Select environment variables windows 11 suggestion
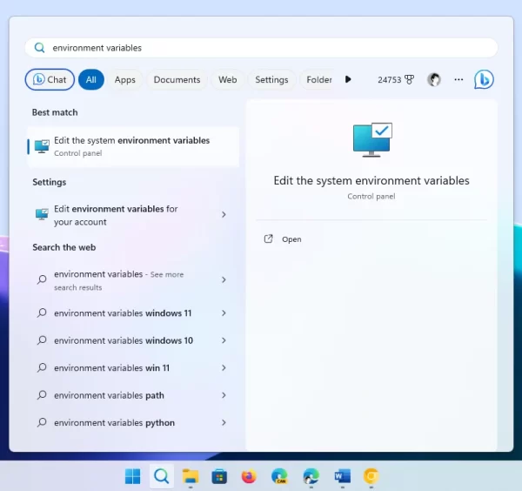 pyautogui.click(x=133, y=313)
